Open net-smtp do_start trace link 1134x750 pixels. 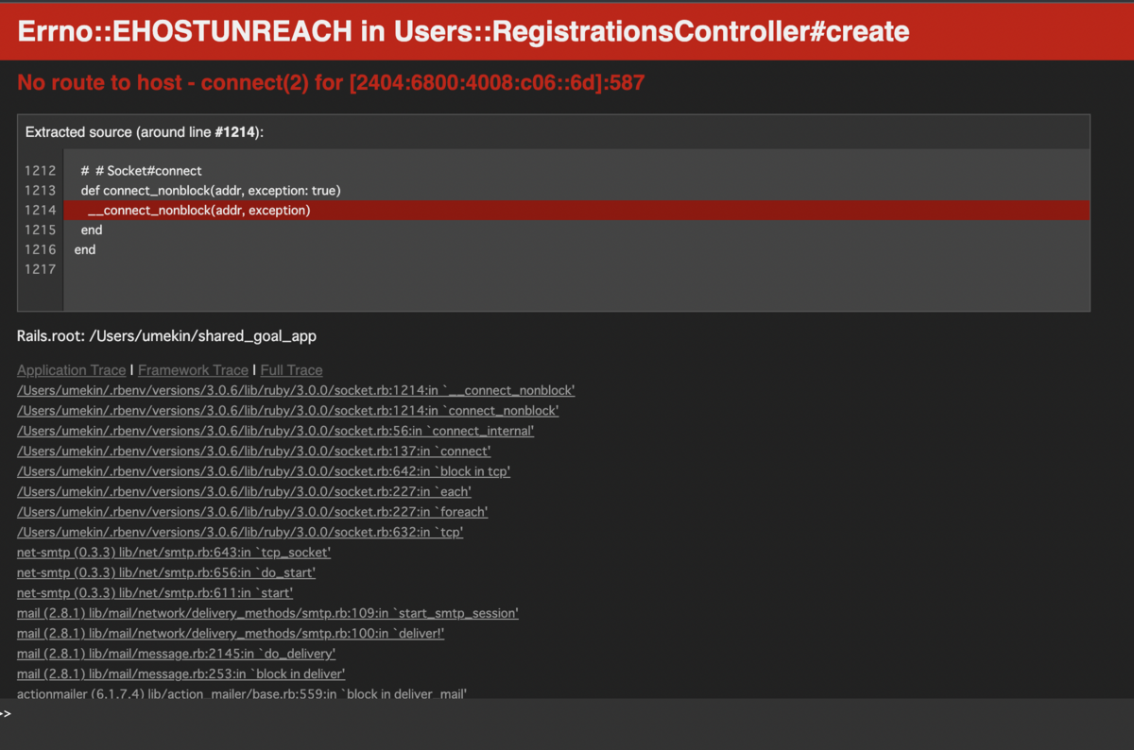point(165,572)
